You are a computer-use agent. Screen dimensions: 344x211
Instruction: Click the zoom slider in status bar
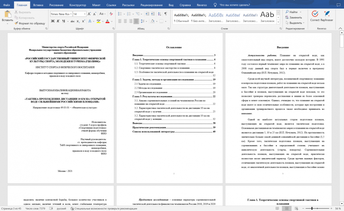317,208
